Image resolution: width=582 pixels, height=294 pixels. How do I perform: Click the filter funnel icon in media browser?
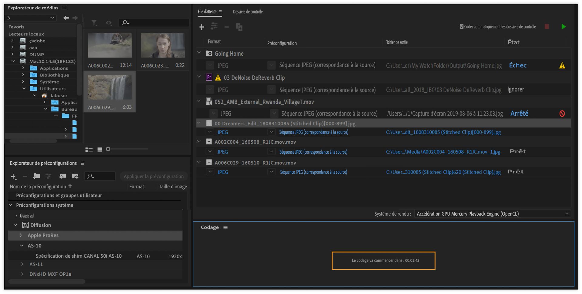coord(94,23)
